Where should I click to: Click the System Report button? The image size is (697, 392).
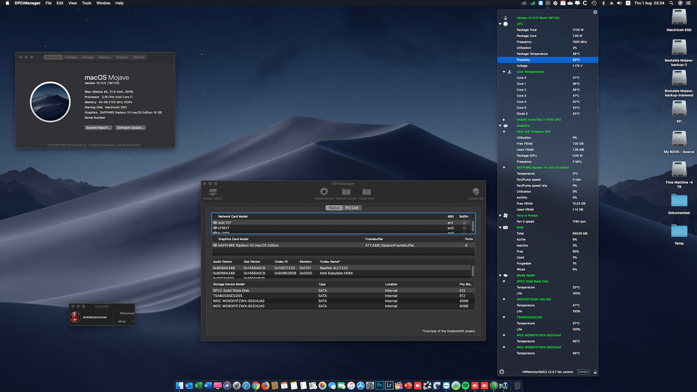98,127
